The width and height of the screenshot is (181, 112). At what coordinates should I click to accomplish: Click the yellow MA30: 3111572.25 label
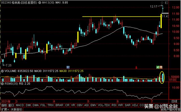[x=71, y=71]
